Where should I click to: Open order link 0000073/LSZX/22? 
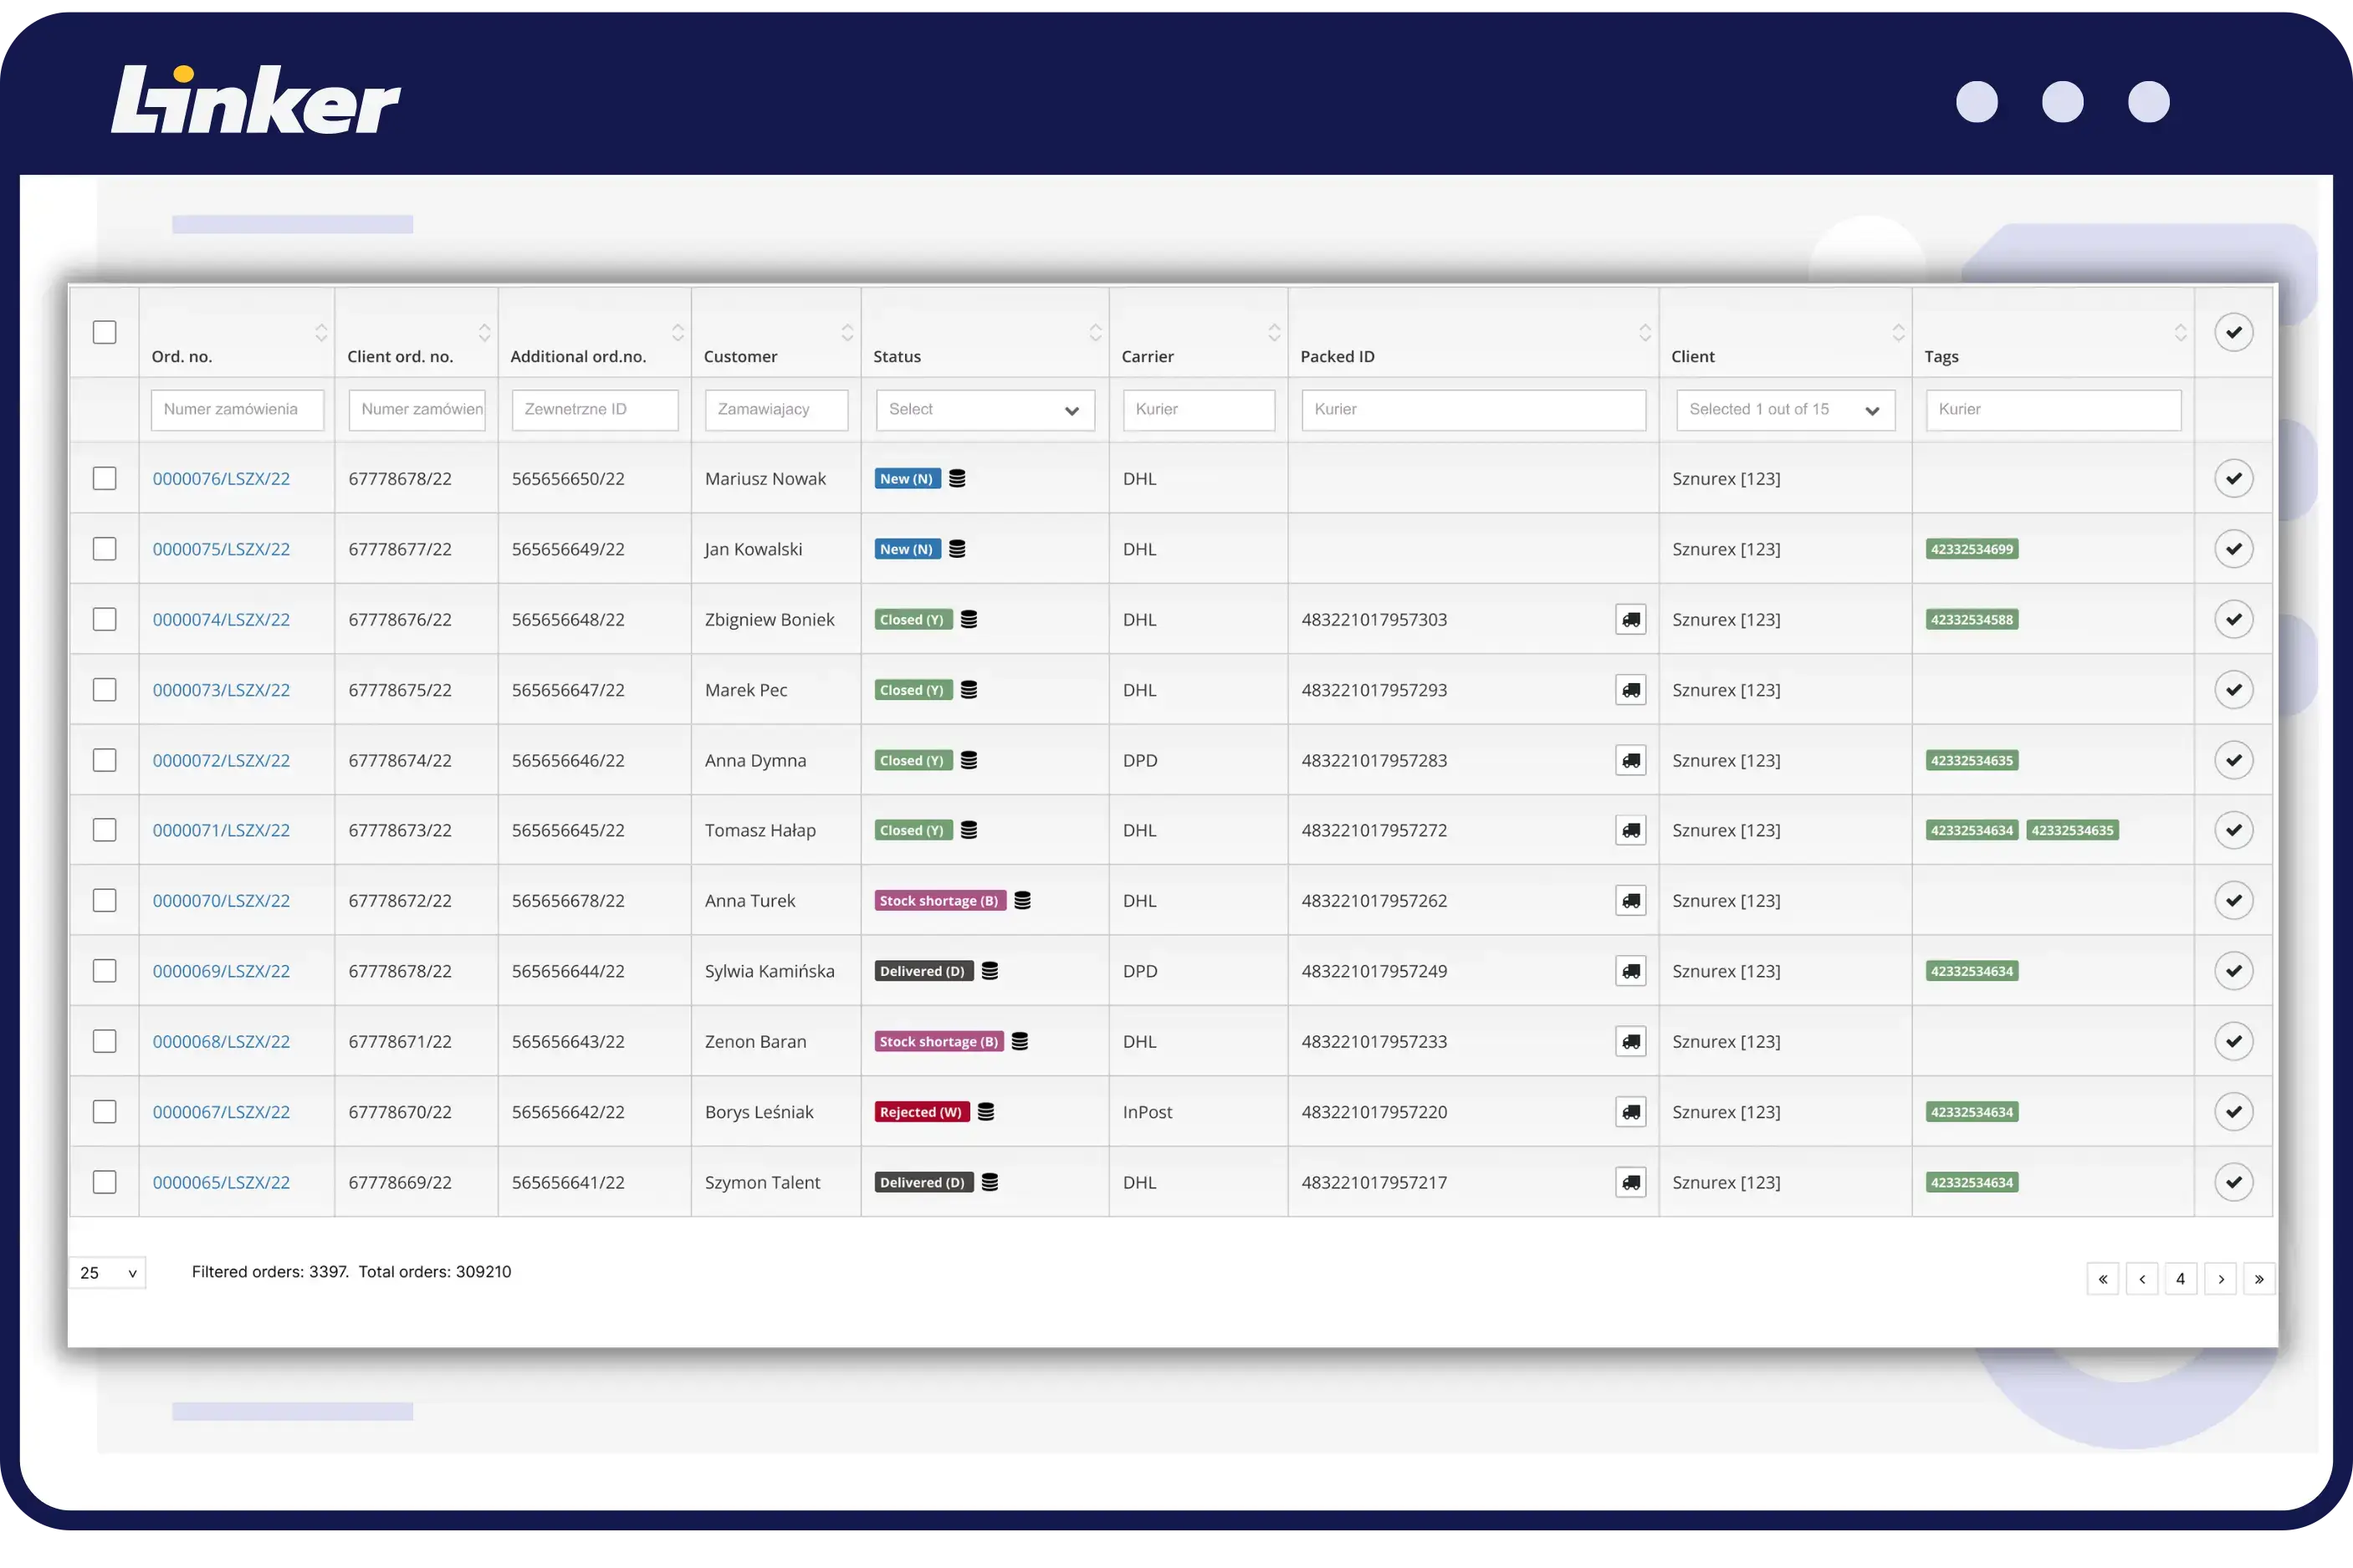point(221,690)
